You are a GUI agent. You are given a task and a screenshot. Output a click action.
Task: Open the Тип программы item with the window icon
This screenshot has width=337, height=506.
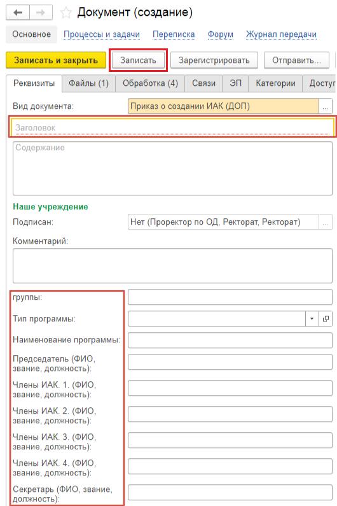[326, 319]
